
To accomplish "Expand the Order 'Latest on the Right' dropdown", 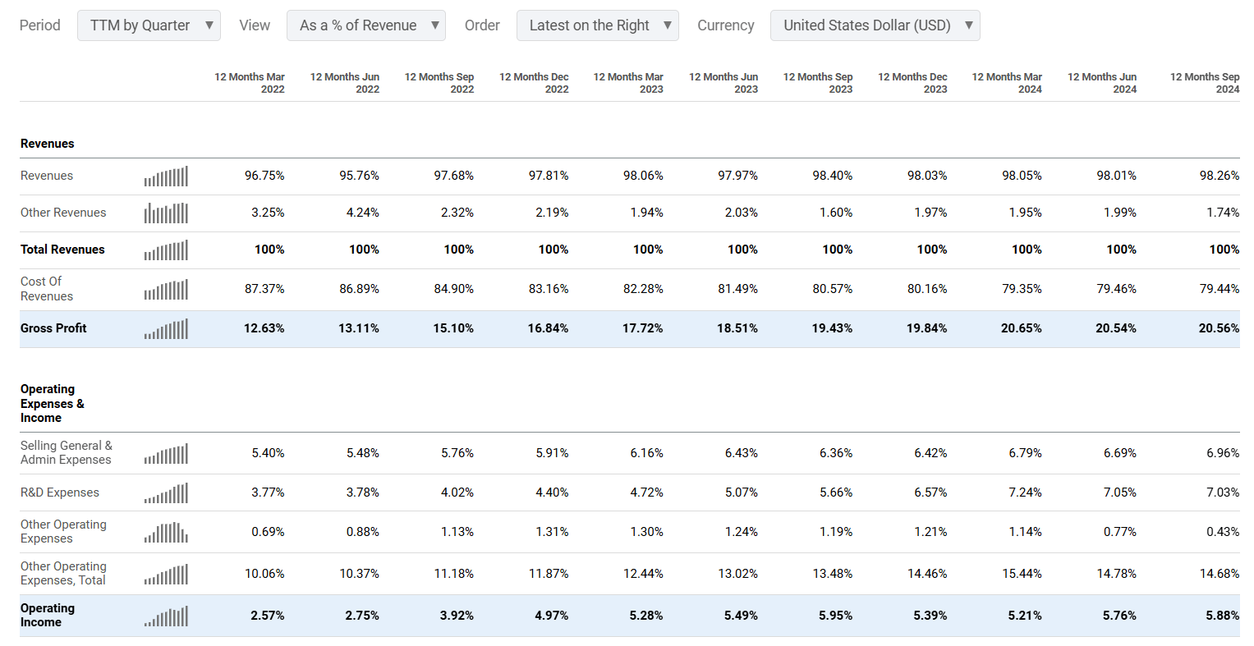I will [597, 25].
